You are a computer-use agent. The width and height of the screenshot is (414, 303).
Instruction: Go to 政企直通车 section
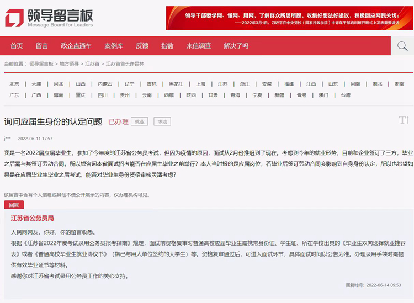(x=76, y=46)
